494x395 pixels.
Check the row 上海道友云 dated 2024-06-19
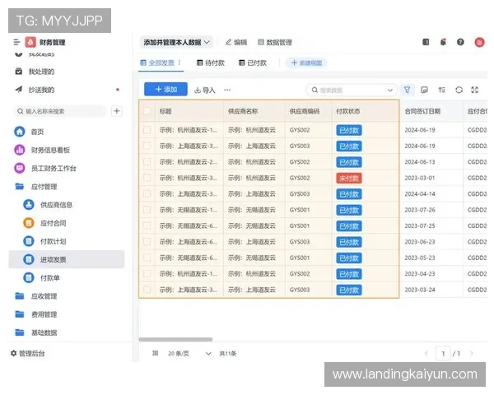(147, 146)
